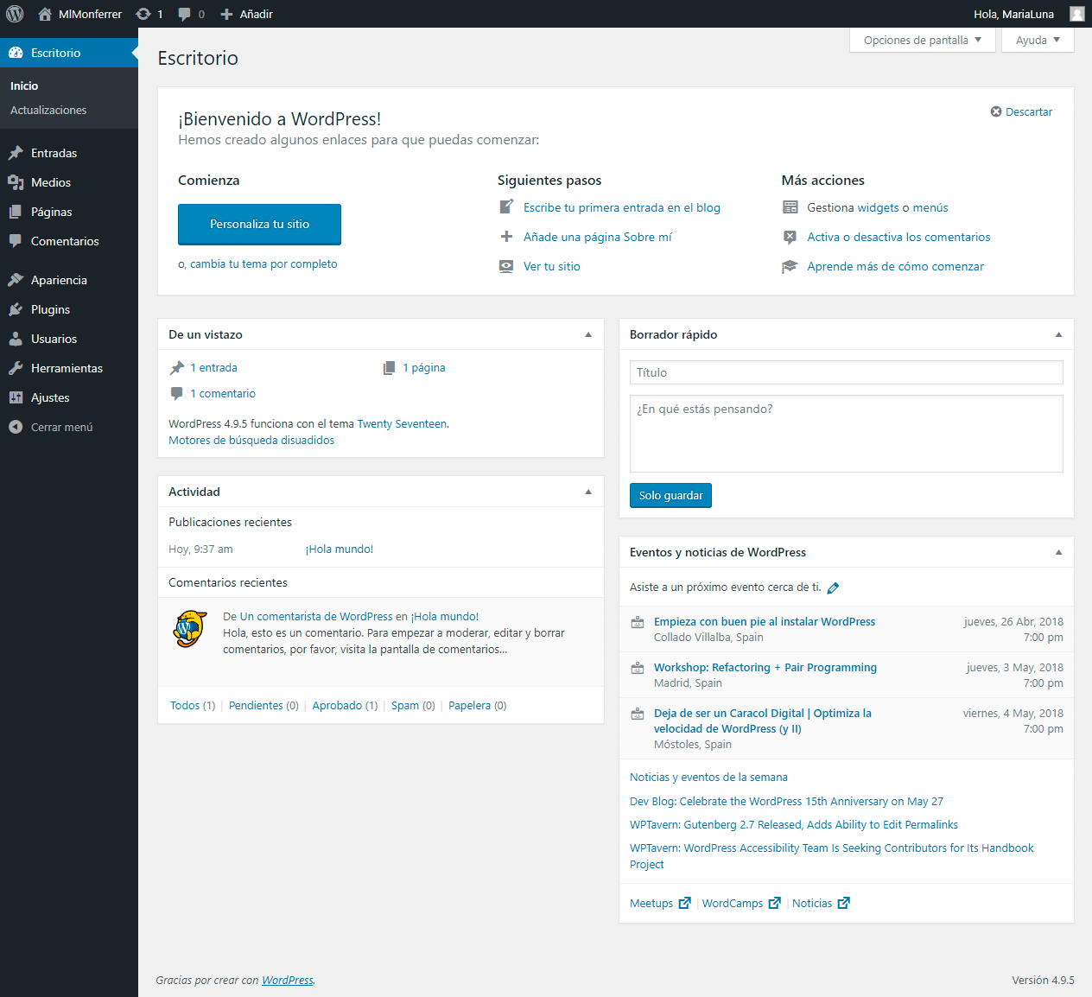Screen dimensions: 1092x997
Task: Open the Añadir menu with the plus icon
Action: pos(225,13)
